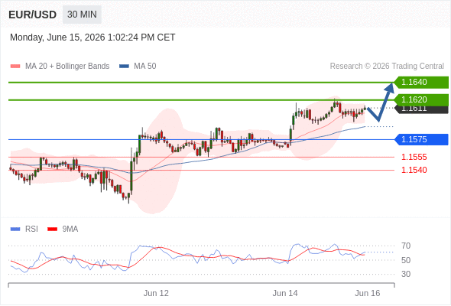Click the MA 20 + Bollinger Bands label

click(67, 67)
